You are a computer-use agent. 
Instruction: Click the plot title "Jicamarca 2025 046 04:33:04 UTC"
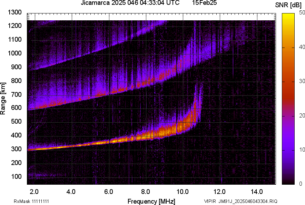[x=130, y=3]
